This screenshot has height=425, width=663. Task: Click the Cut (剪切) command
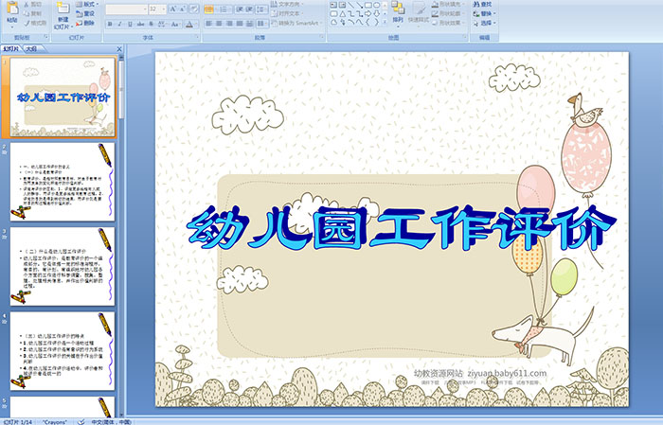(32, 5)
